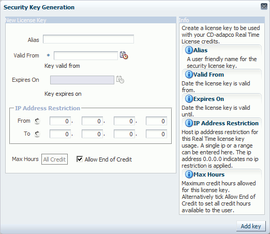270x234 pixels.
Task: Select the second octet of From IP
Action: pyautogui.click(x=92, y=121)
